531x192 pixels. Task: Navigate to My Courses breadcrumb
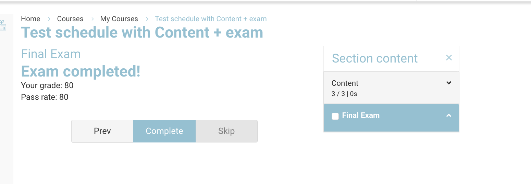click(119, 19)
